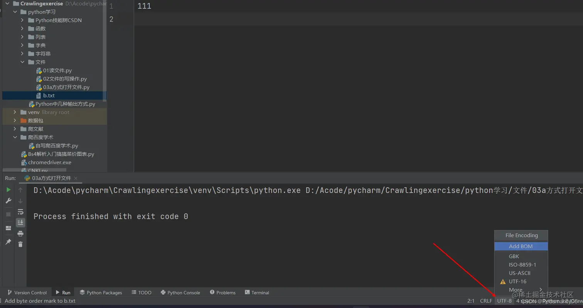Click the Crawlingexercise root folder icon
The image size is (583, 308).
(16, 3)
